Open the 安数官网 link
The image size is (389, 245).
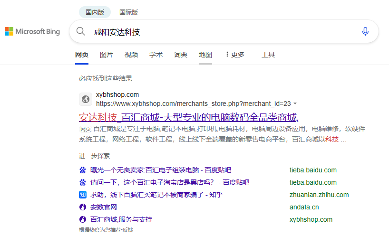coord(104,207)
